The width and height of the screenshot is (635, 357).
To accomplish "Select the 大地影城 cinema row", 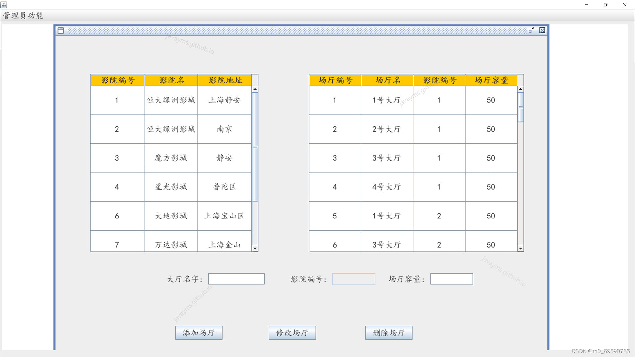I will pyautogui.click(x=171, y=216).
